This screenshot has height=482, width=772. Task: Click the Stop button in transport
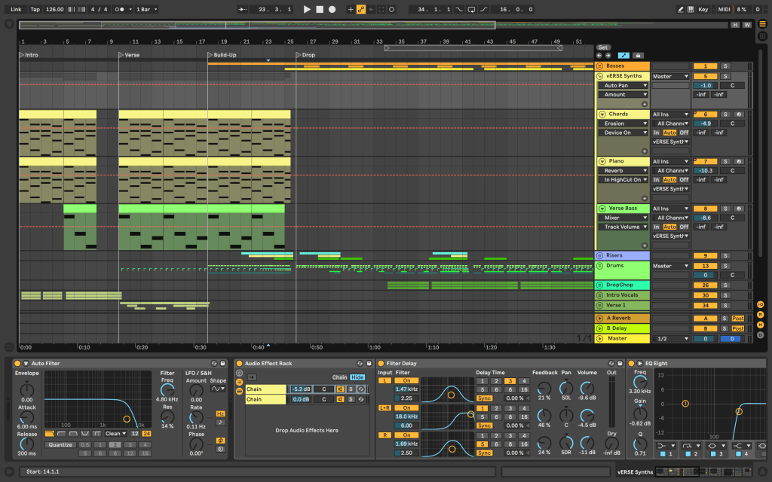tap(320, 9)
